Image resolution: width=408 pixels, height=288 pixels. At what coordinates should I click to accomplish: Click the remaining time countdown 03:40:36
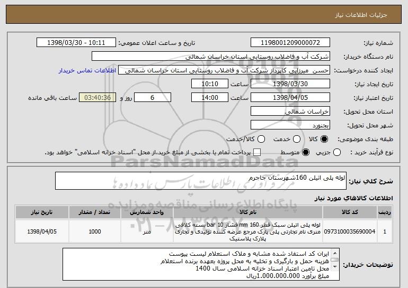pyautogui.click(x=97, y=98)
